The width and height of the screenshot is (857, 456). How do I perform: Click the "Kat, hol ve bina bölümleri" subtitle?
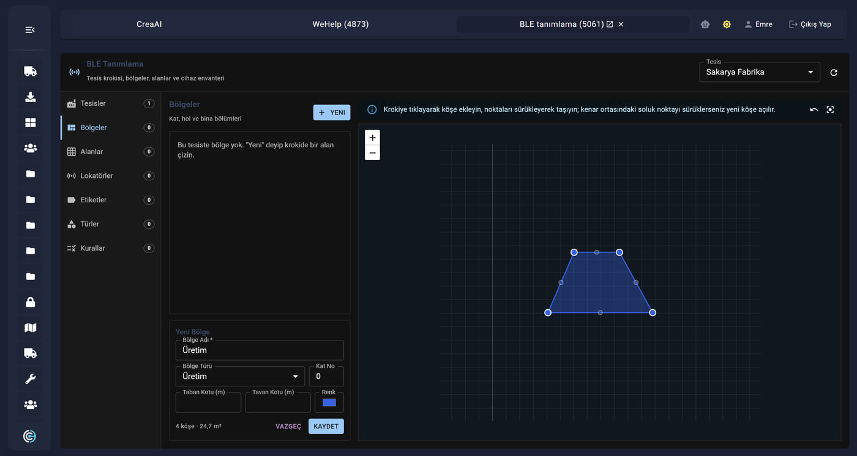pos(205,119)
